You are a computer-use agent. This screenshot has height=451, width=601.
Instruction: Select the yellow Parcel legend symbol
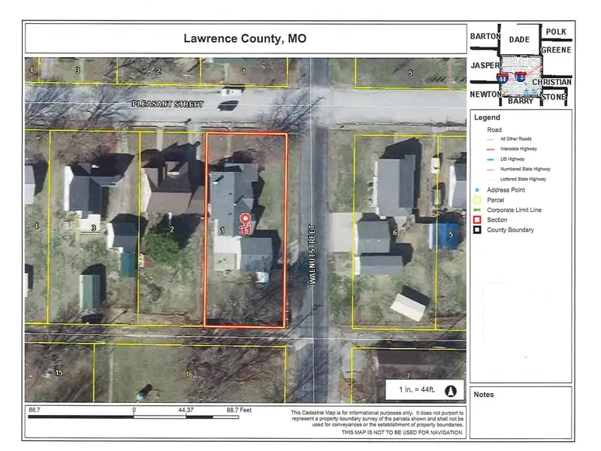click(476, 201)
